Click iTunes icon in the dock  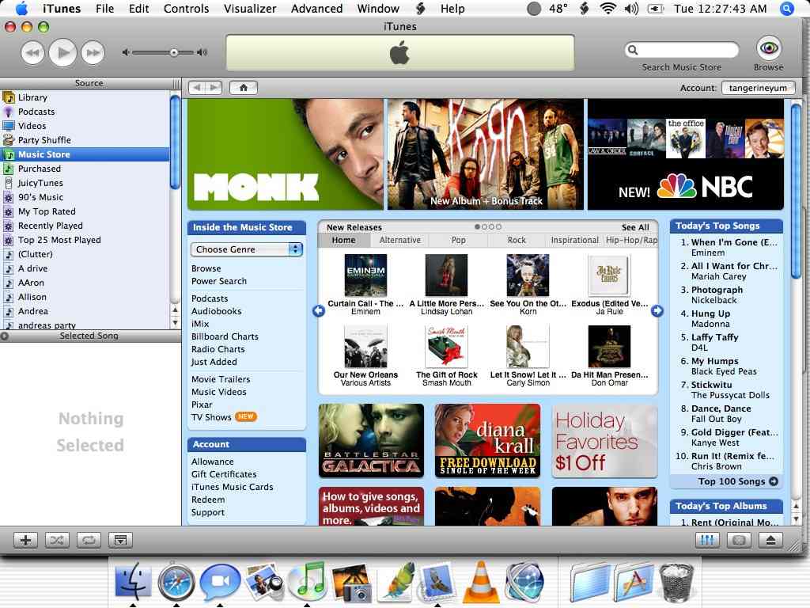point(307,581)
